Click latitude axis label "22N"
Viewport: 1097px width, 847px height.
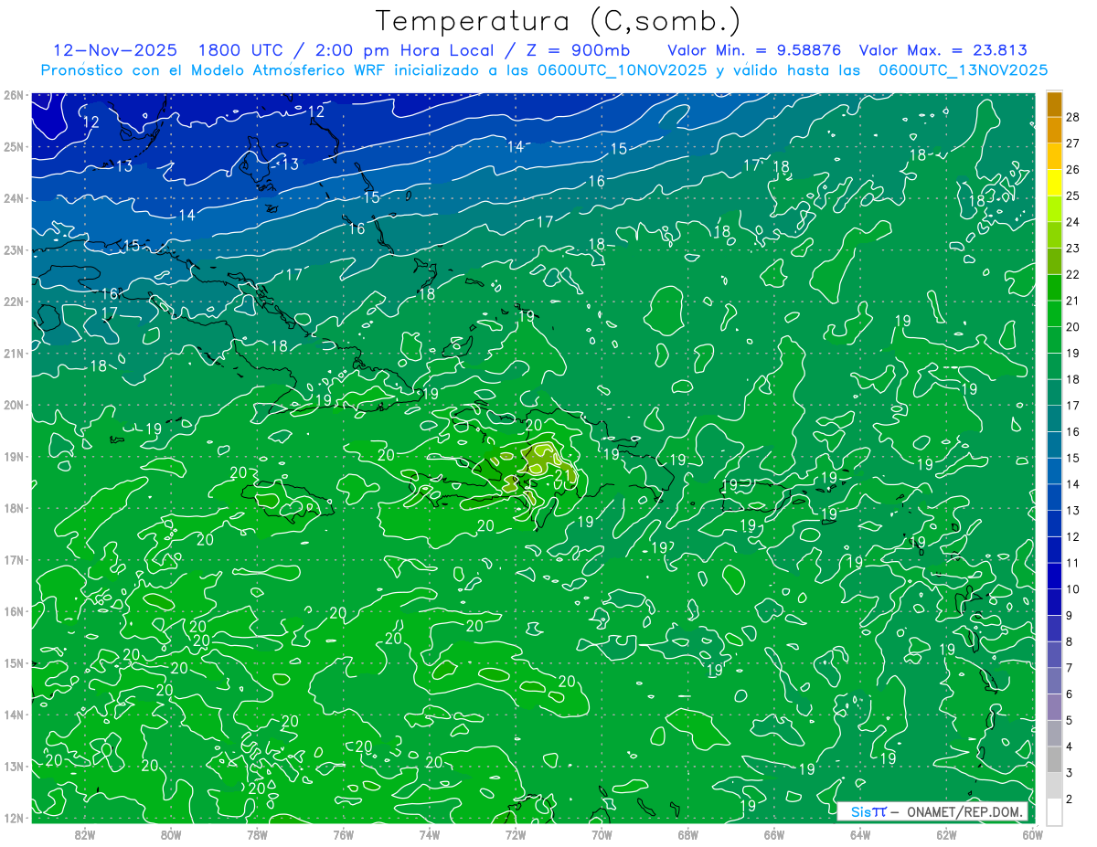click(14, 302)
